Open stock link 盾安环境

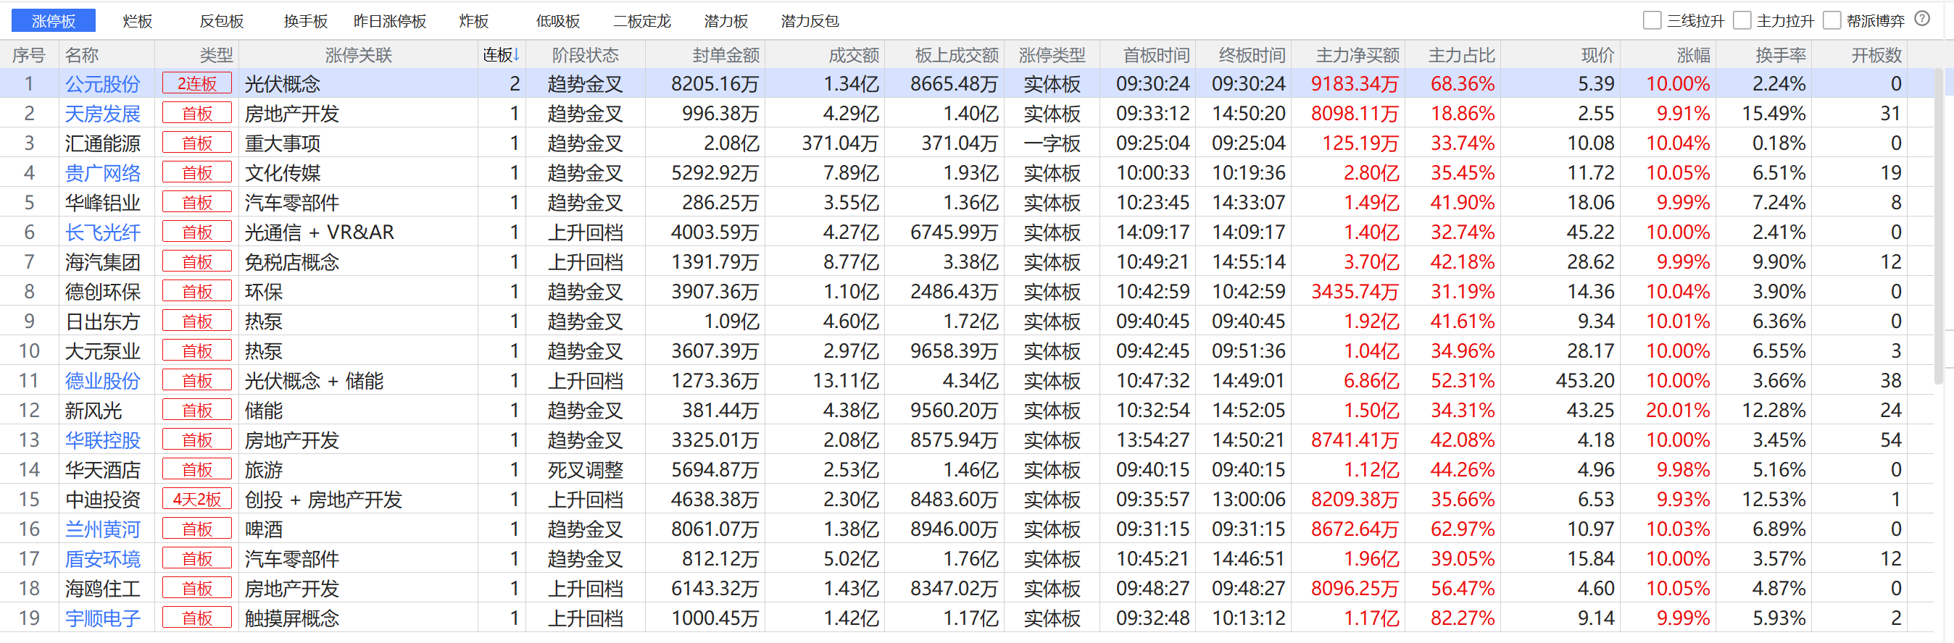pos(102,559)
